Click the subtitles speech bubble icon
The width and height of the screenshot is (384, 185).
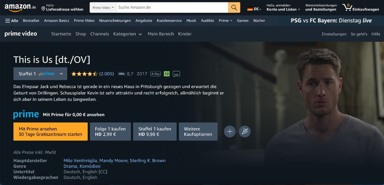pos(176,74)
